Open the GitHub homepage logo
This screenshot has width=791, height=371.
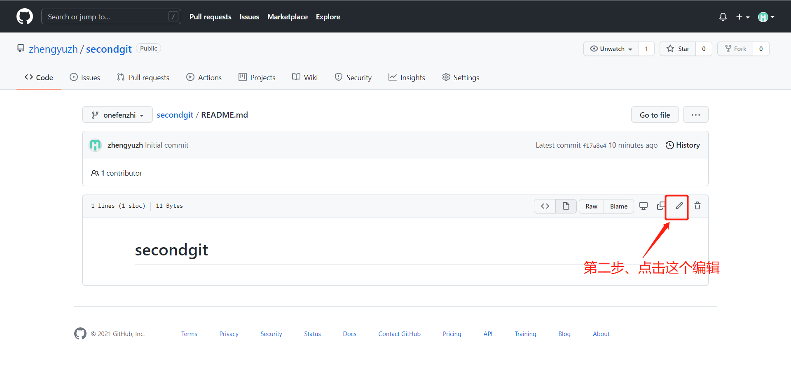point(25,16)
